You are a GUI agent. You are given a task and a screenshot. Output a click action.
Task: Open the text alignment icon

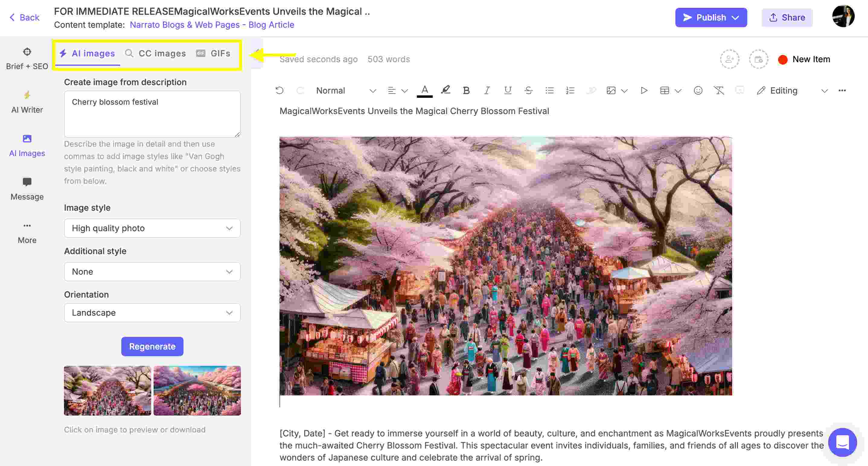pos(391,90)
